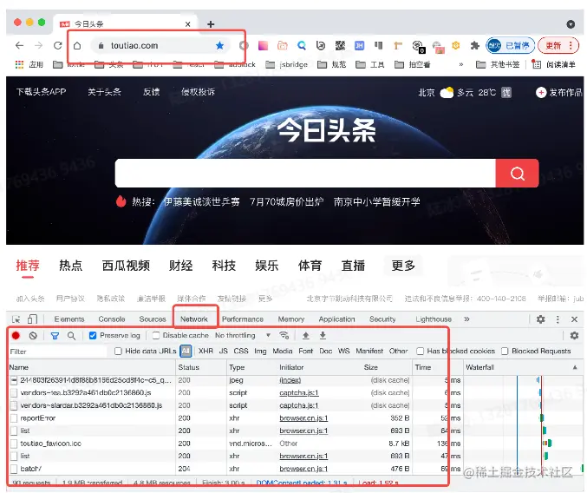Click the 发布作品 plus icon

pyautogui.click(x=541, y=93)
